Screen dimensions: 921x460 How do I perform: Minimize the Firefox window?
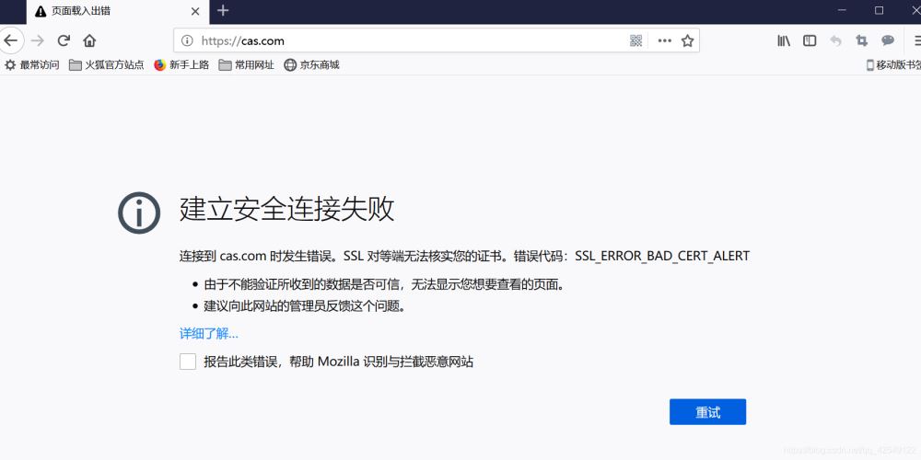tap(842, 10)
